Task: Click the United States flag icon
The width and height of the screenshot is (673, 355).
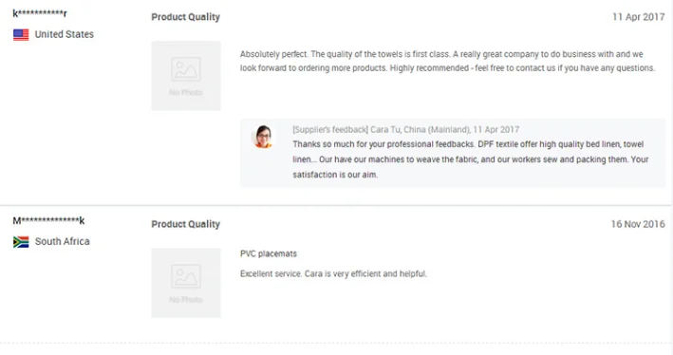Action: click(x=21, y=35)
